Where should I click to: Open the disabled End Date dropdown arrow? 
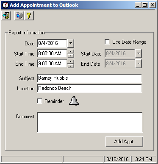(139, 64)
